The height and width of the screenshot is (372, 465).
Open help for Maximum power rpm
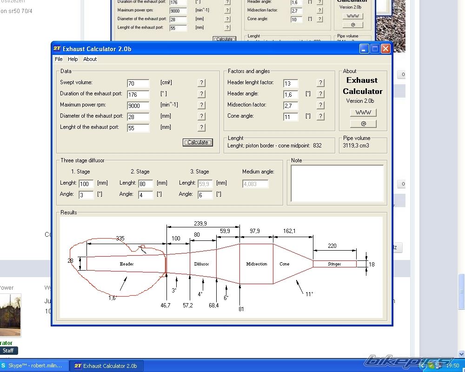[201, 105]
